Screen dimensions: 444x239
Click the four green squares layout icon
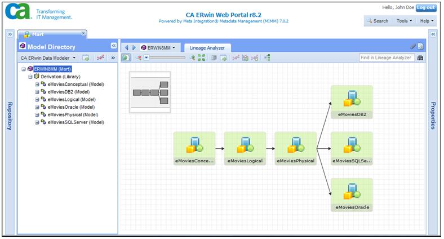click(x=201, y=57)
